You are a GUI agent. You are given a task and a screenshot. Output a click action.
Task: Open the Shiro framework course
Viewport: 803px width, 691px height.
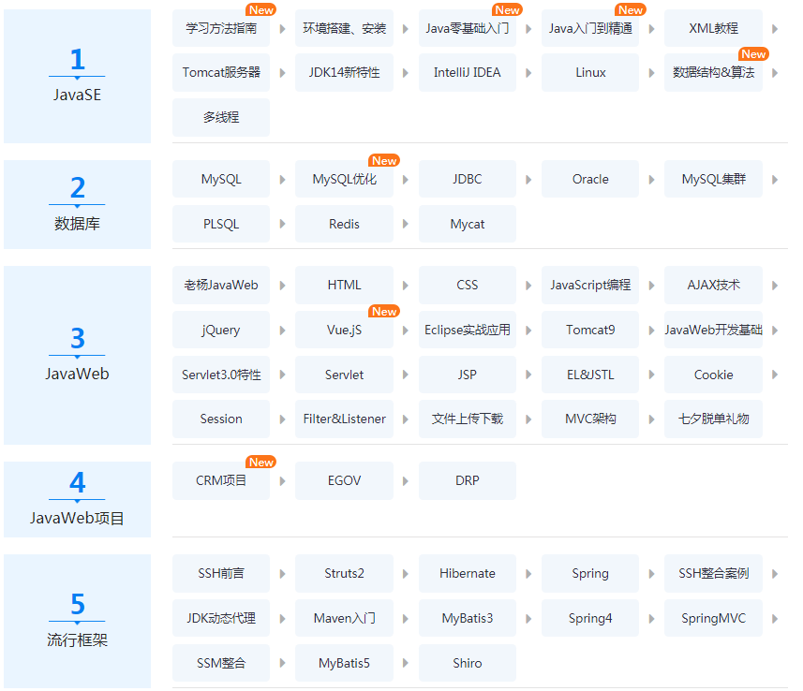pyautogui.click(x=467, y=664)
